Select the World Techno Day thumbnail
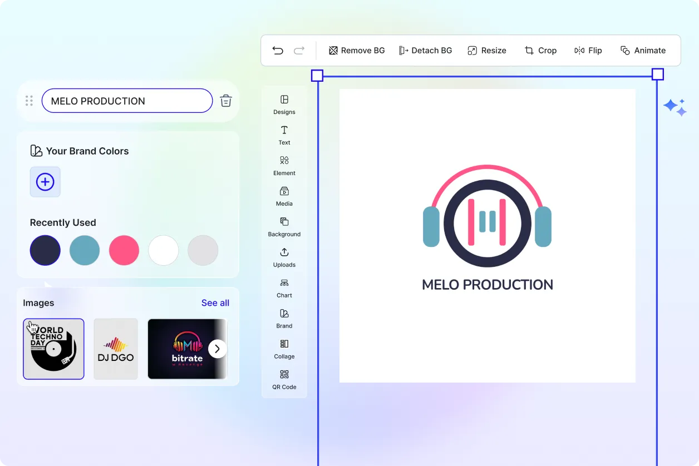699x466 pixels. (x=53, y=349)
